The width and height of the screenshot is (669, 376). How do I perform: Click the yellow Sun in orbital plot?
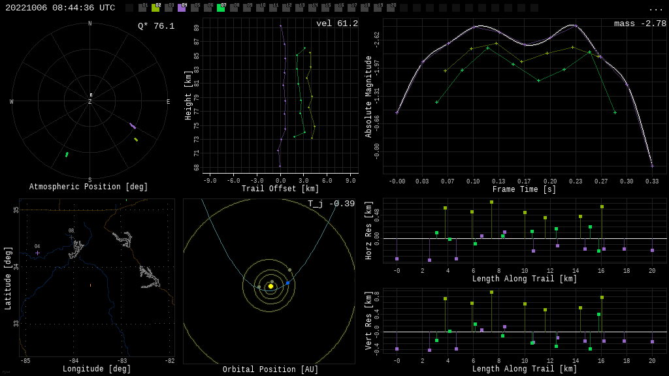pos(270,286)
